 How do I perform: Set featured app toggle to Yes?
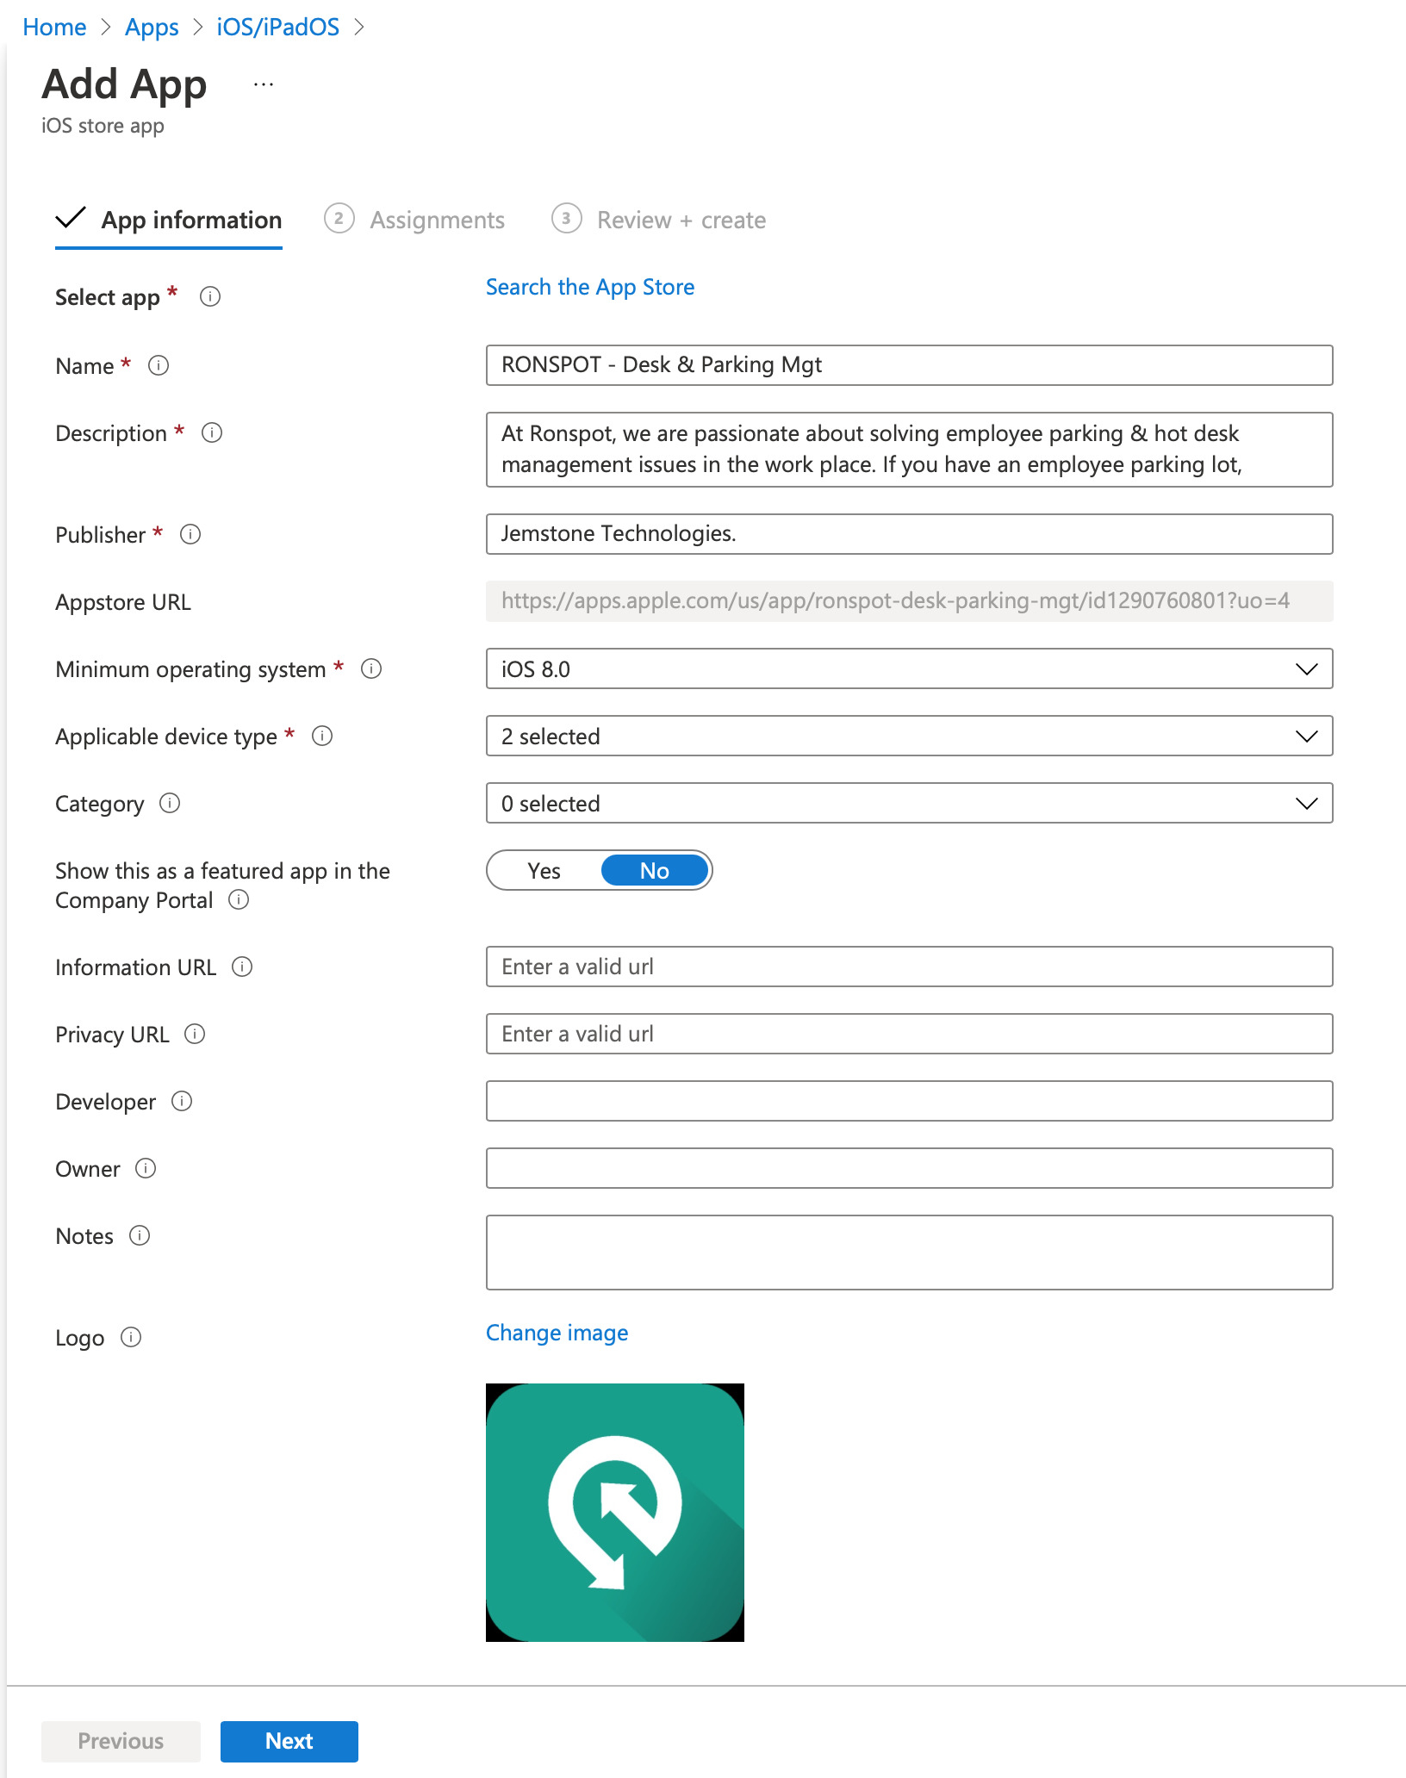(x=544, y=870)
